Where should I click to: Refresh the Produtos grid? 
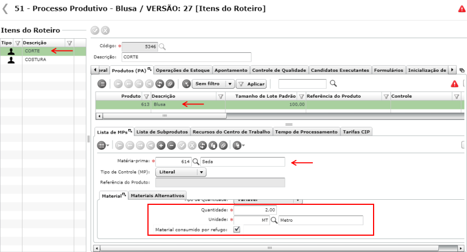pos(160,84)
